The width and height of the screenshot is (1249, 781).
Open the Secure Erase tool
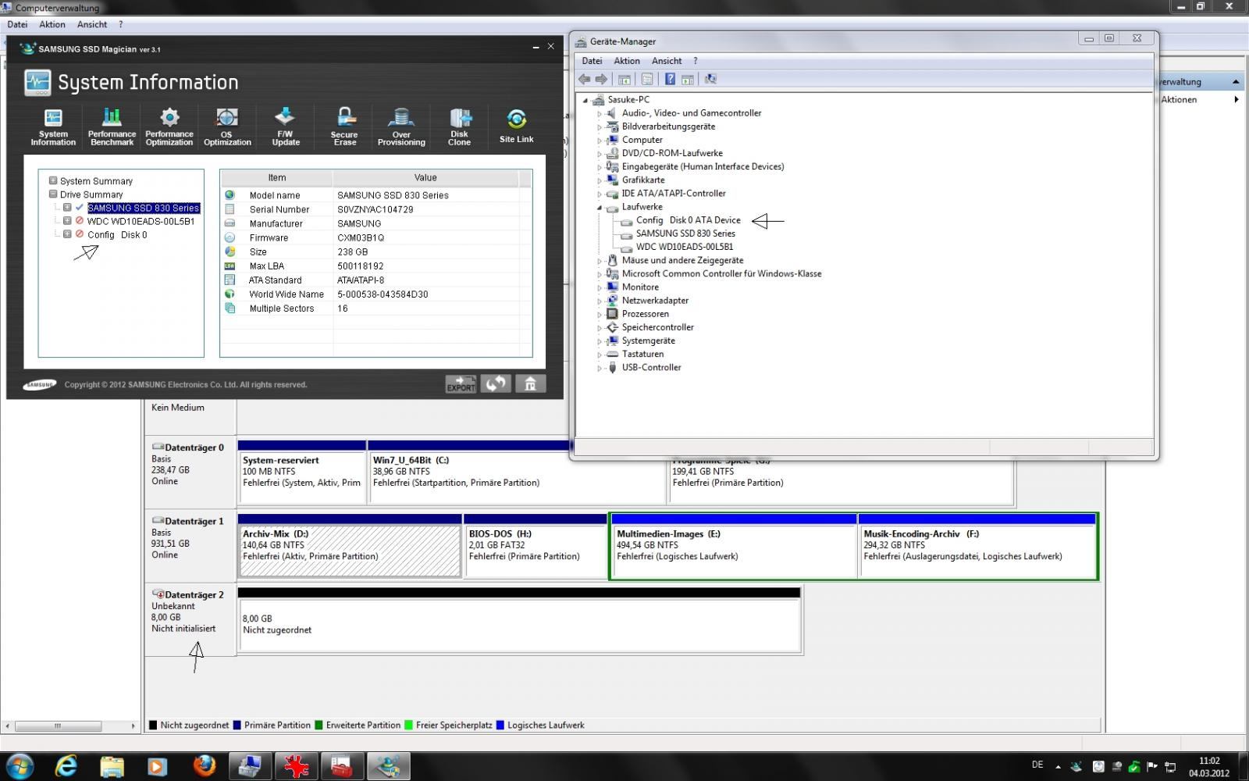coord(344,127)
